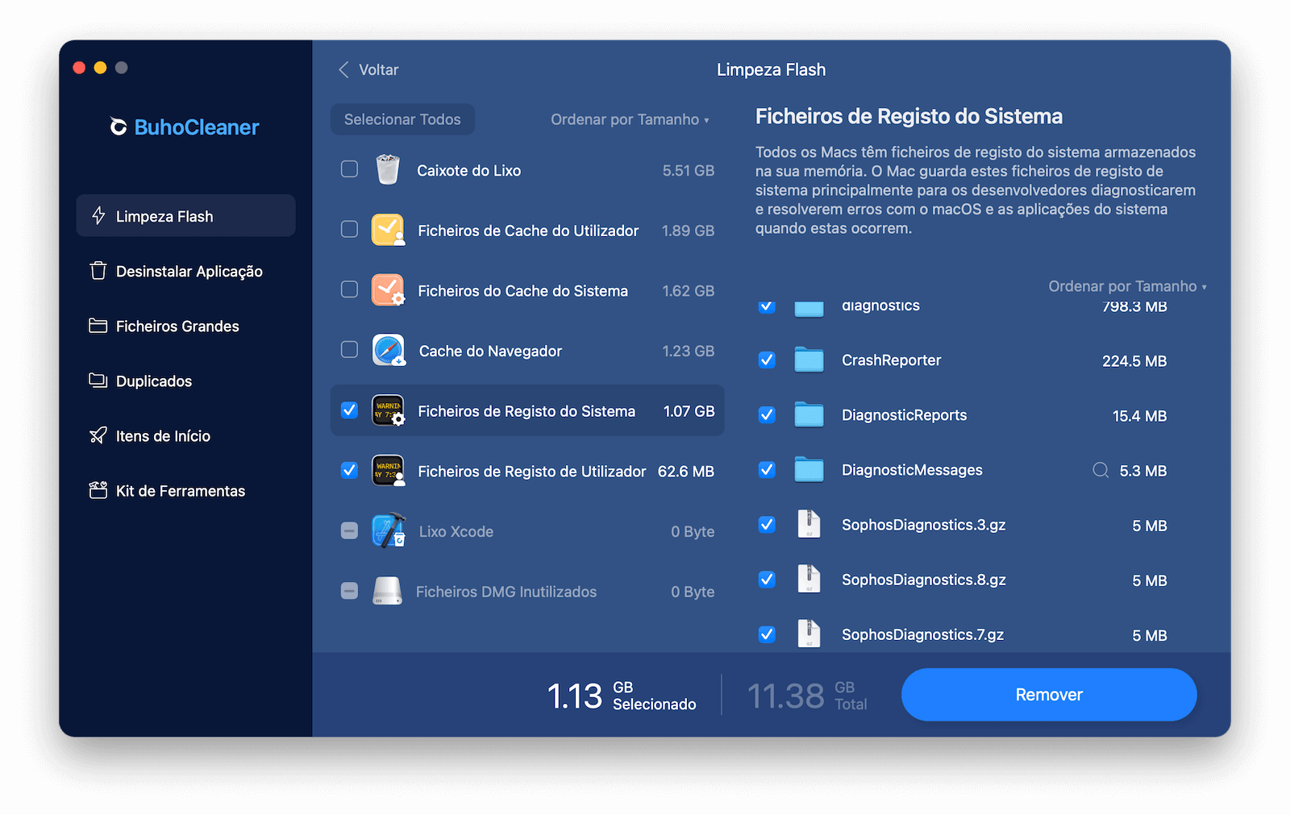Open Kit de Ferramentas section
Image resolution: width=1290 pixels, height=815 pixels.
pyautogui.click(x=185, y=490)
